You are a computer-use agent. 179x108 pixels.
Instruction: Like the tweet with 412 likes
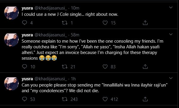coord(105,99)
